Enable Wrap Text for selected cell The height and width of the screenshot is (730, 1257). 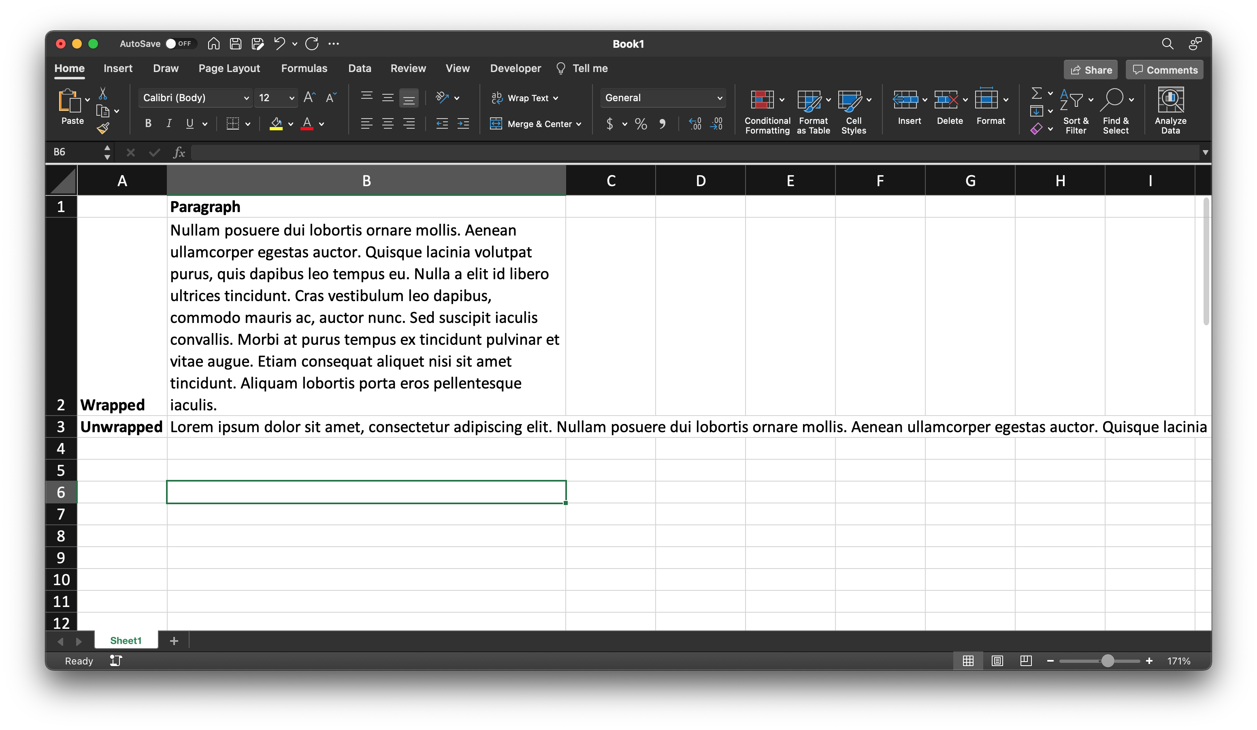coord(524,98)
